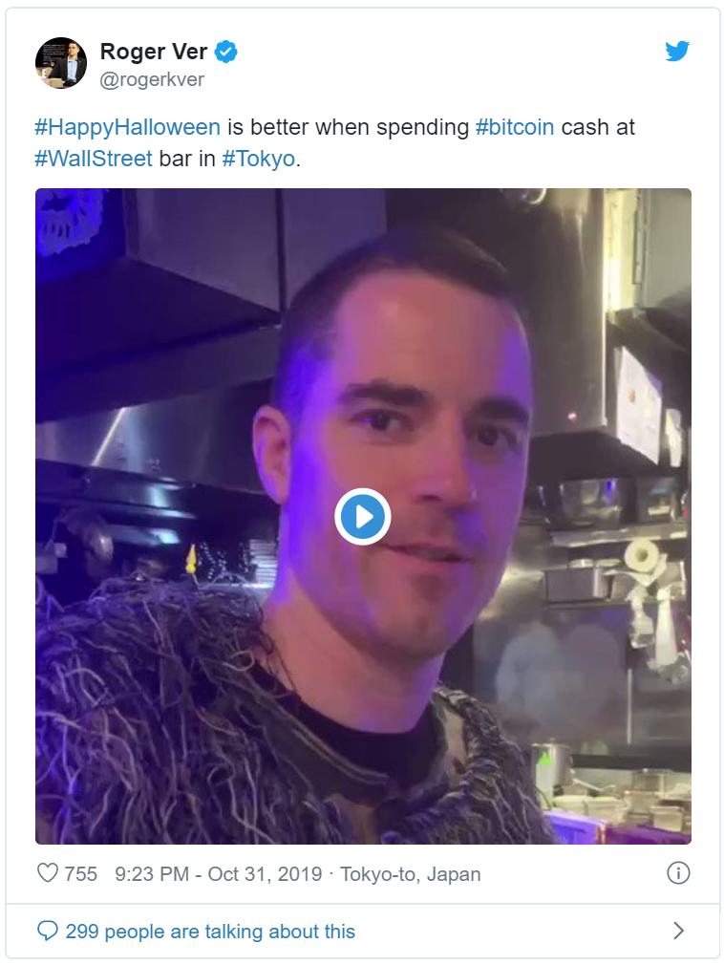Click the Twitter bird logo

tap(677, 51)
